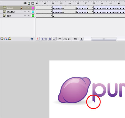Click the Center Frame icon
The image size is (125, 118).
pos(38,39)
